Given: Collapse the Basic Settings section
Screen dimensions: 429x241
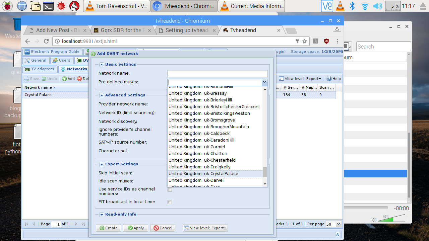Looking at the screenshot, I should tap(102, 64).
